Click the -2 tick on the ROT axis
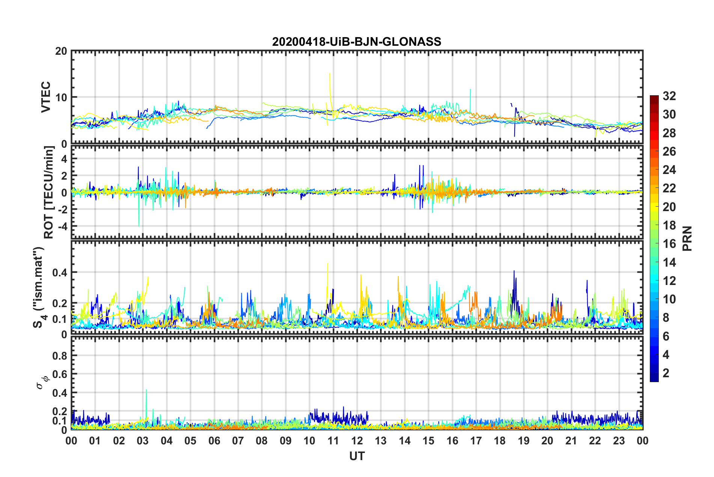The width and height of the screenshot is (714, 477). 62,209
